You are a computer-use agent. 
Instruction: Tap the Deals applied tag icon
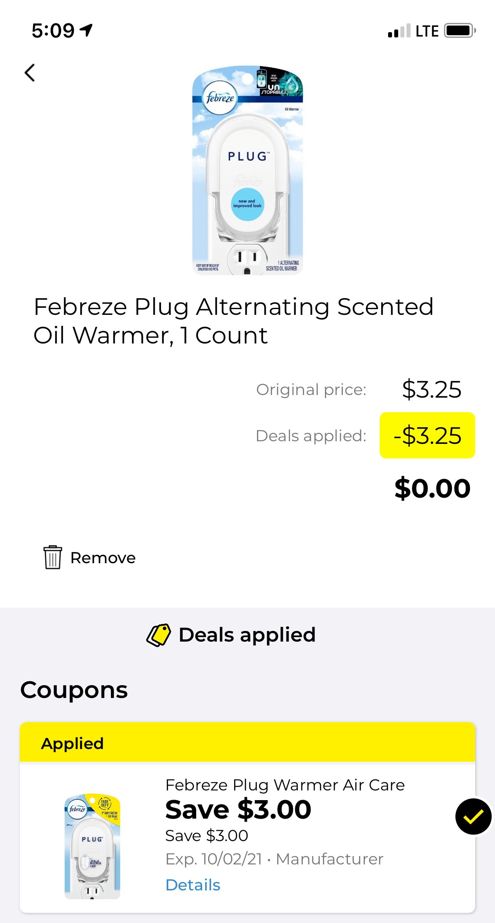click(158, 635)
